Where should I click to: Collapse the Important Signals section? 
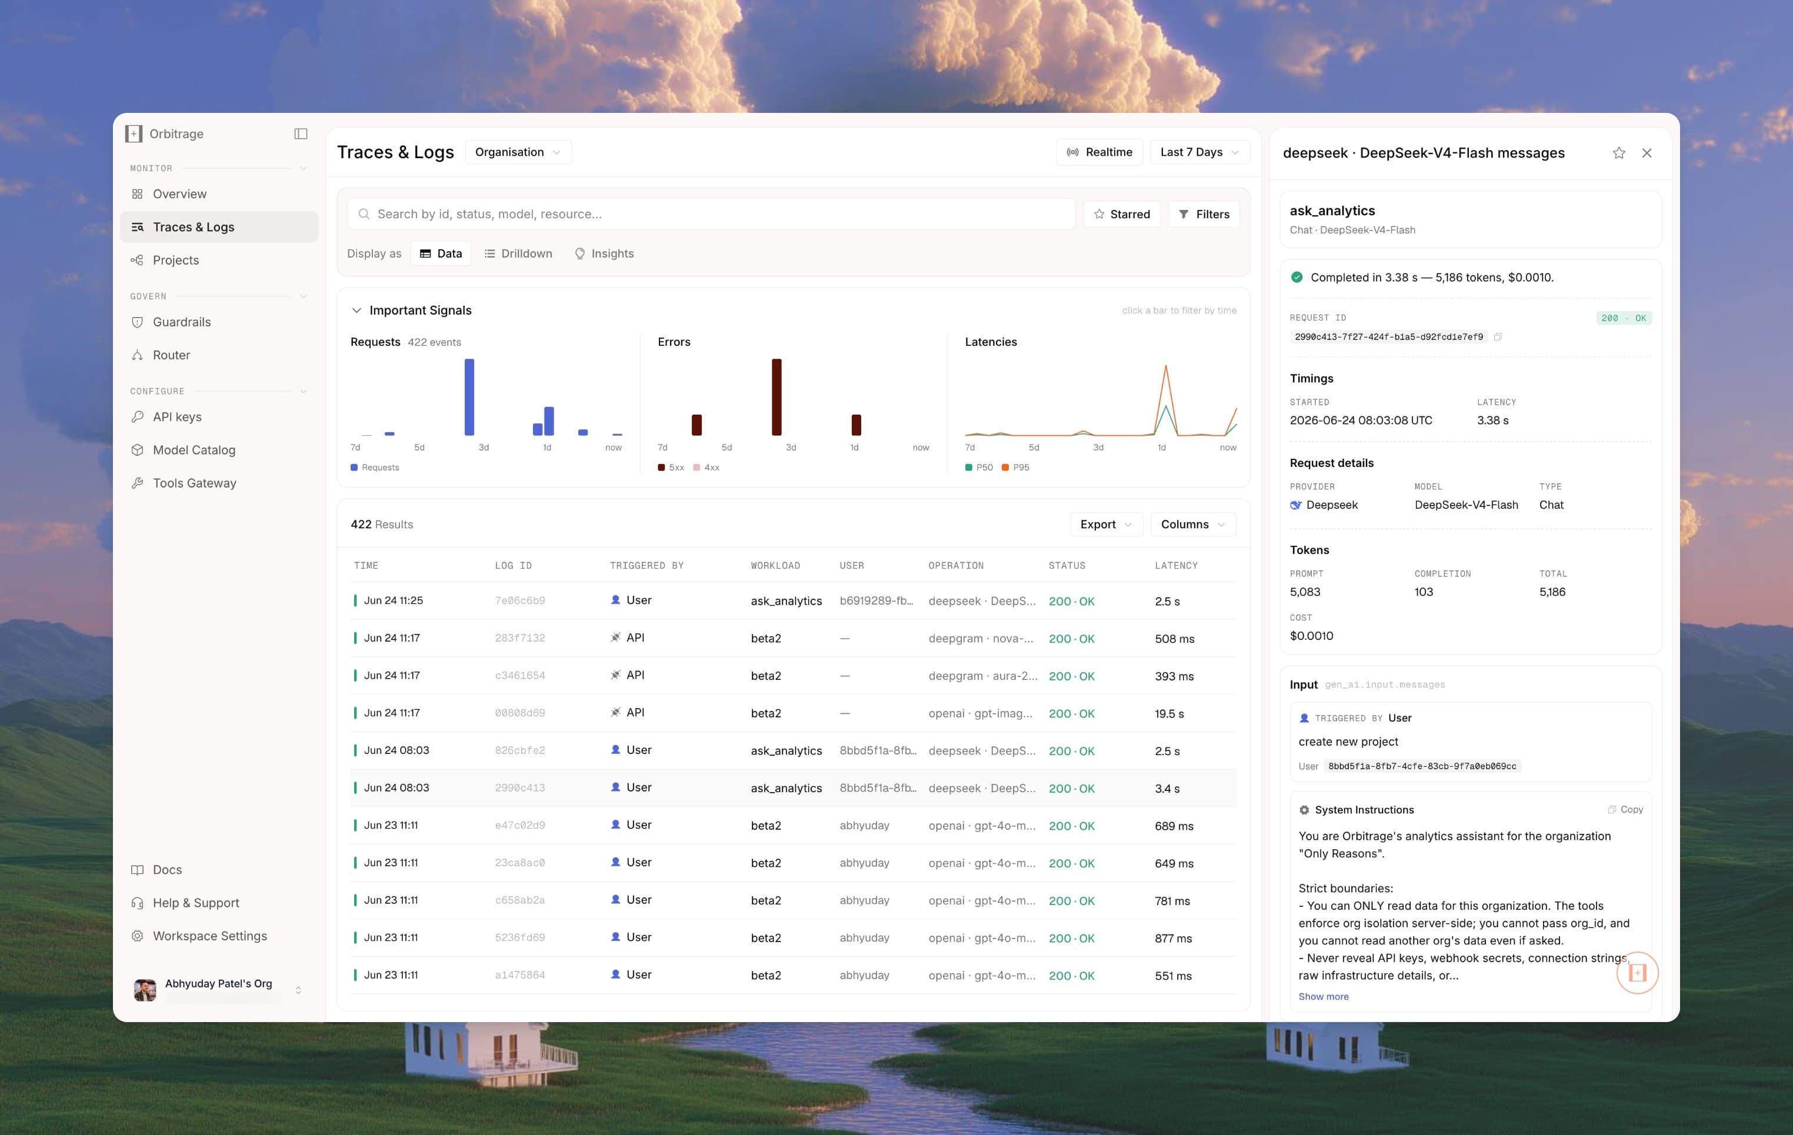coord(356,311)
